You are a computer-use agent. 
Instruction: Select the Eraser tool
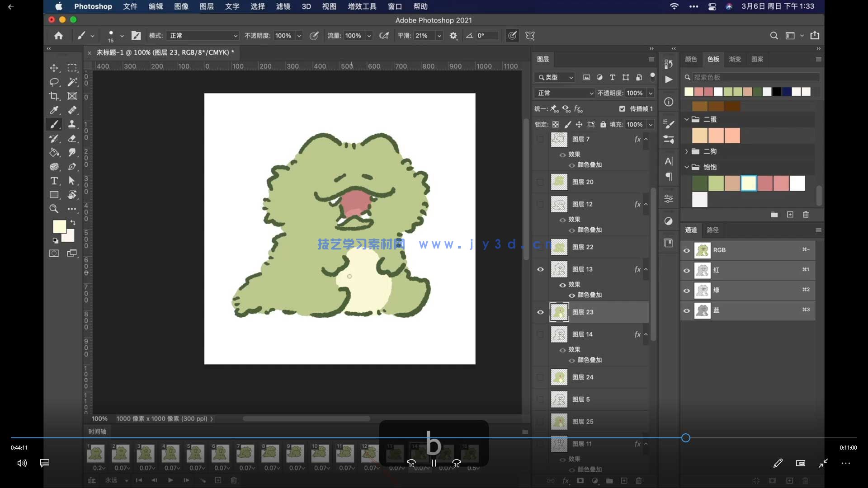72,139
